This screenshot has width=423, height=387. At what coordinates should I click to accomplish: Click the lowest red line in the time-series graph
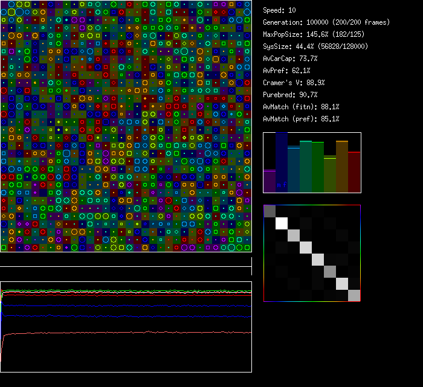121,333
